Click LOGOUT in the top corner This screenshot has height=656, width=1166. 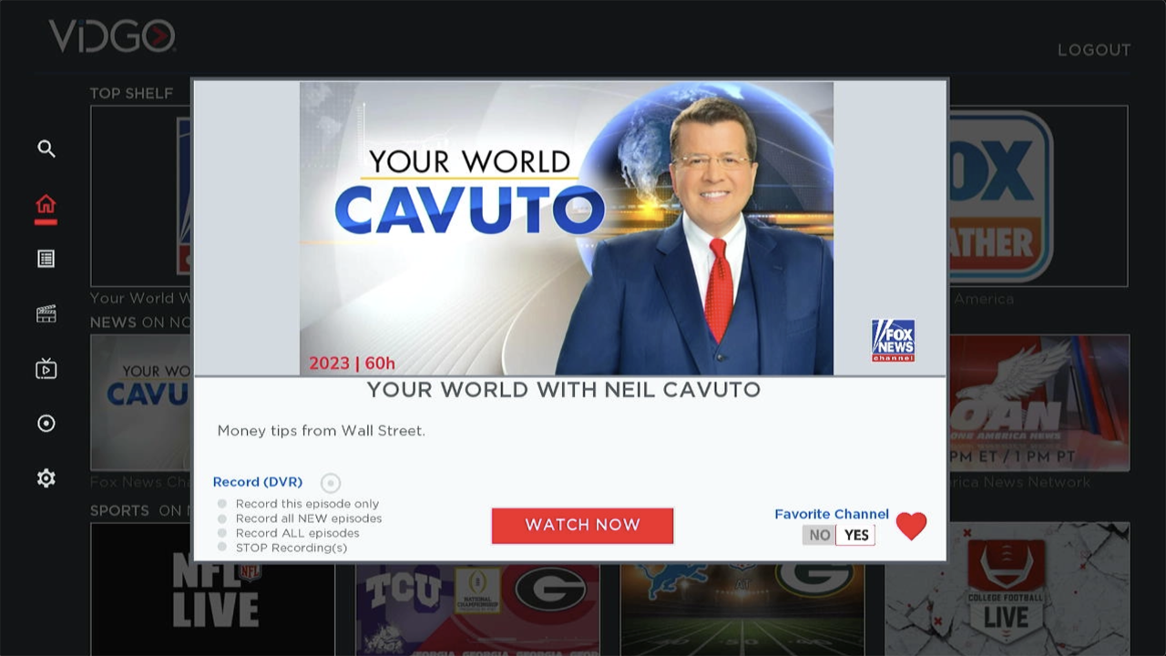click(1094, 50)
